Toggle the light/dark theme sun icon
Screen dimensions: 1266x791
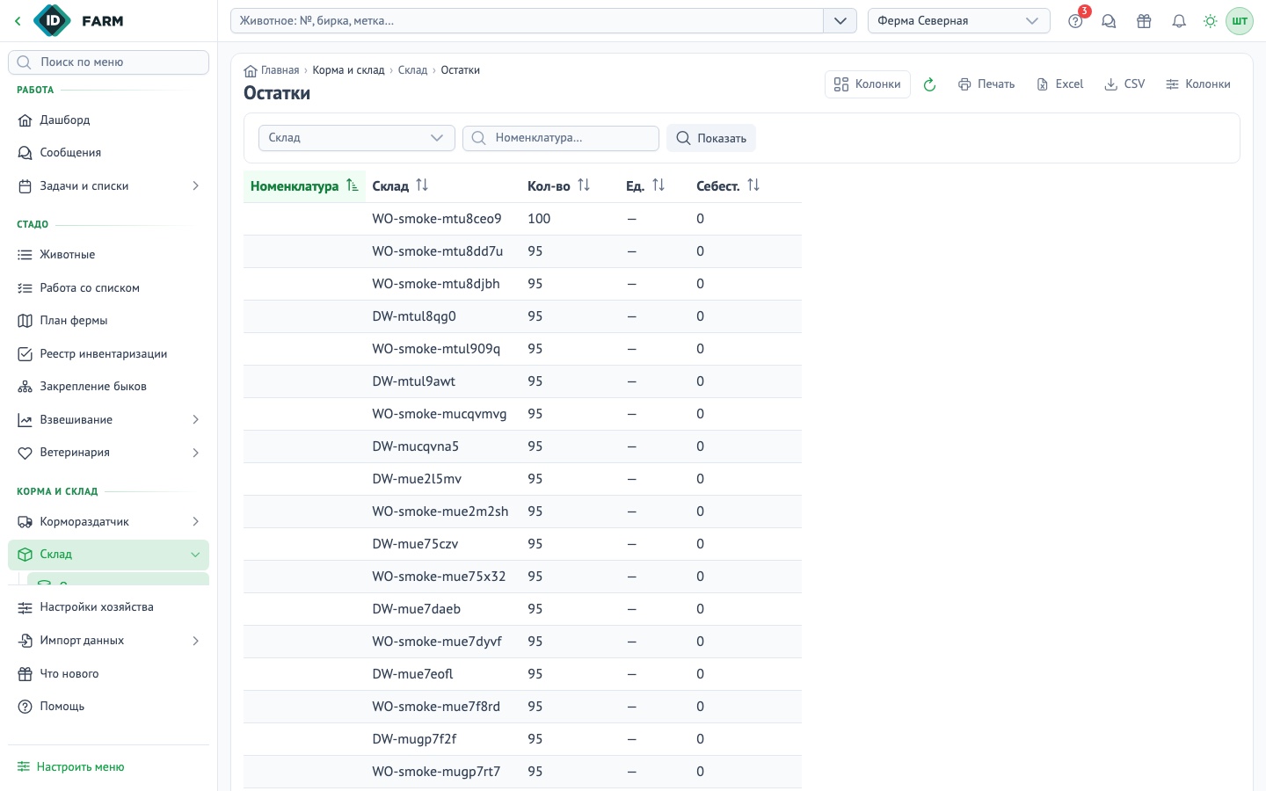tap(1211, 21)
